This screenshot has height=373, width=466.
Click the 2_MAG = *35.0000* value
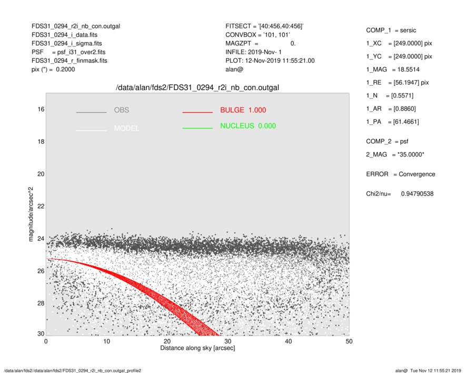395,155
